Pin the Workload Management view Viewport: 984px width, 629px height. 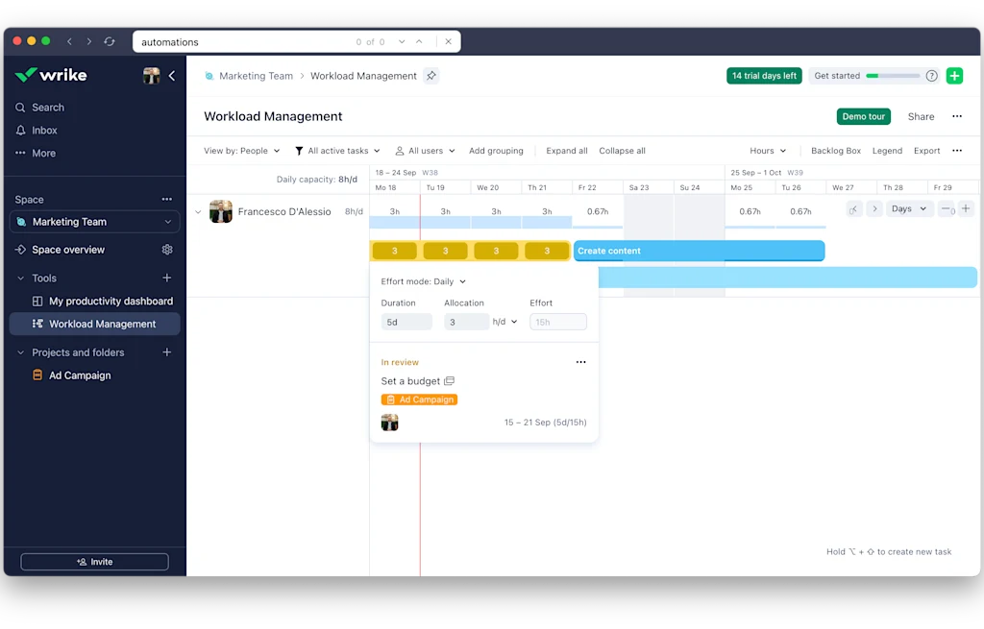click(x=431, y=76)
